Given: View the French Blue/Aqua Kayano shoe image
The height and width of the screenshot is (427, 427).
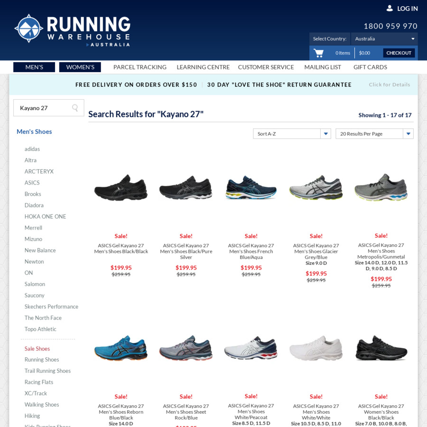Looking at the screenshot, I should [251, 188].
